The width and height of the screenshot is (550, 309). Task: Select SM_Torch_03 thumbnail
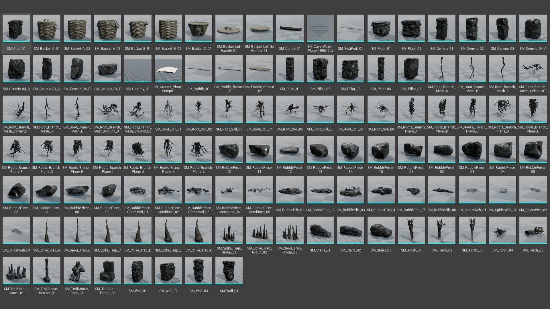472,230
